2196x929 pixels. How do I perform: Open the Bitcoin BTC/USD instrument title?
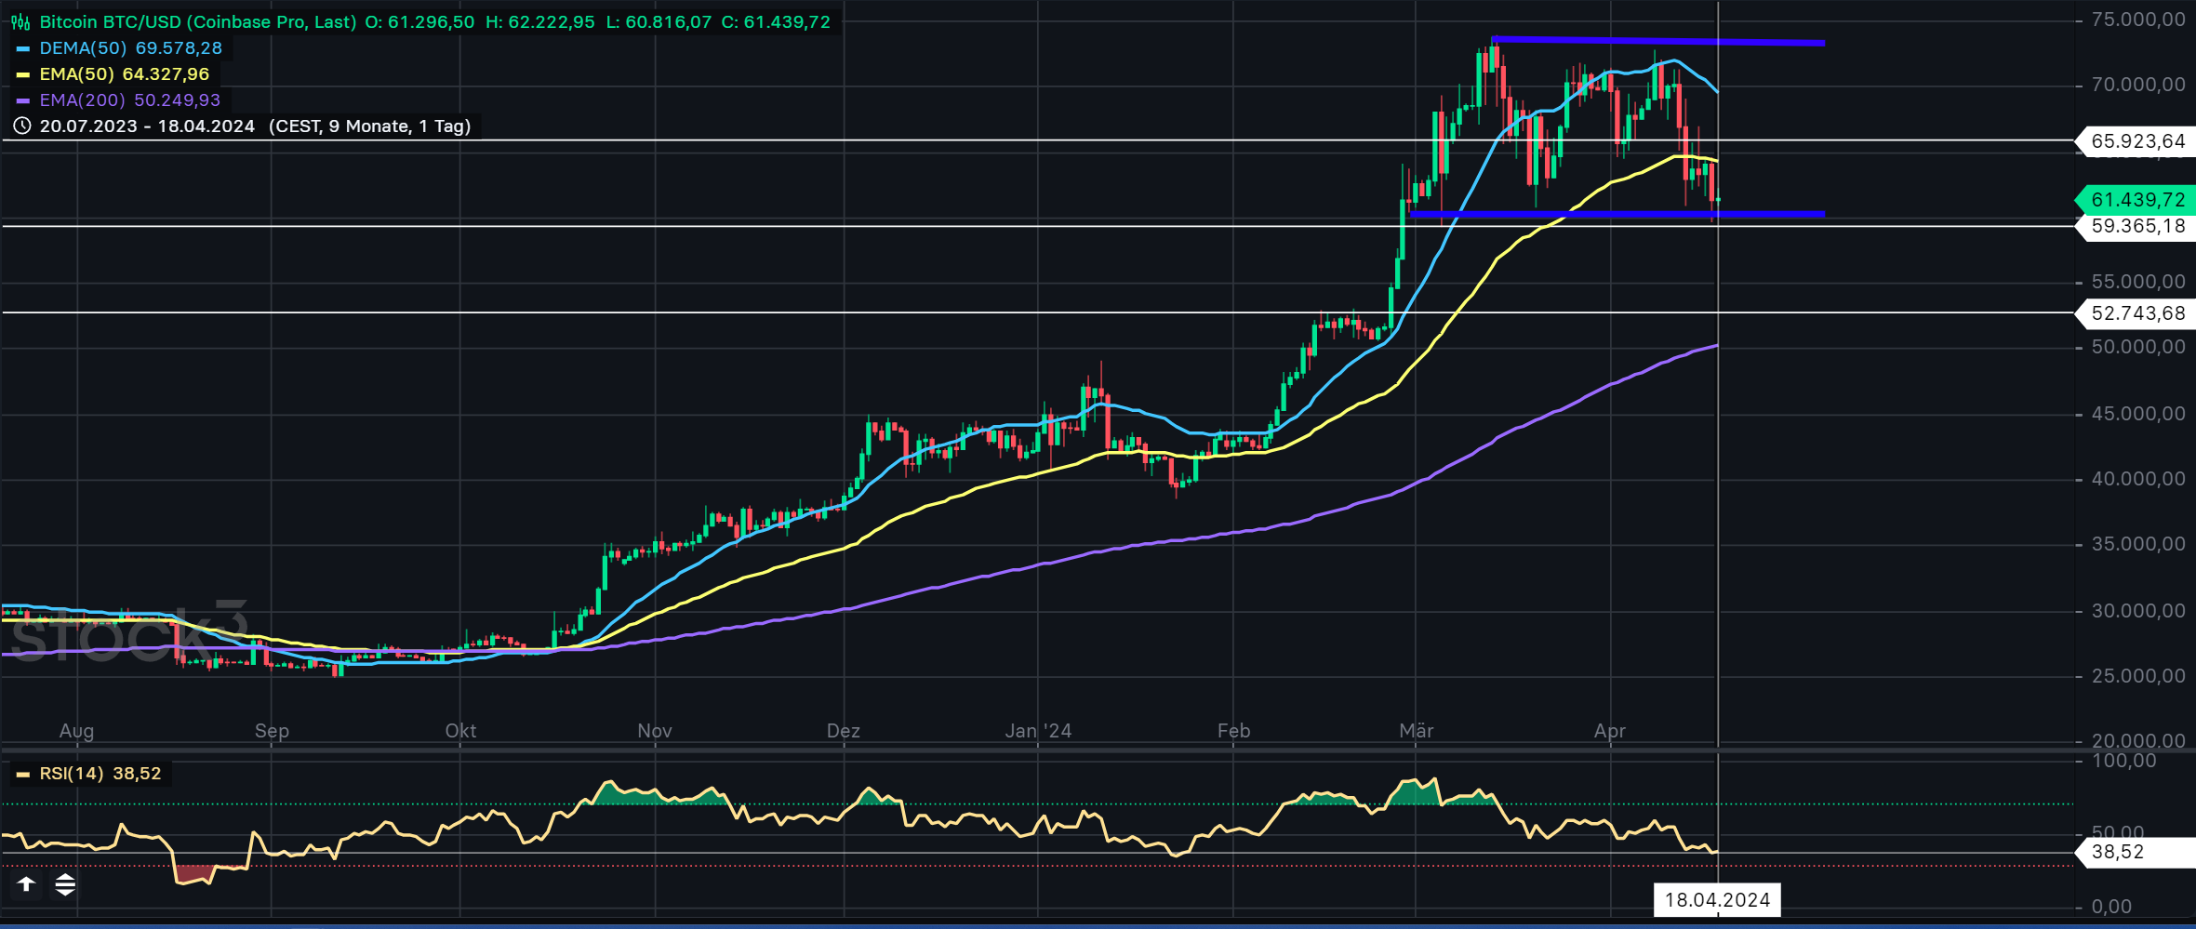197,21
